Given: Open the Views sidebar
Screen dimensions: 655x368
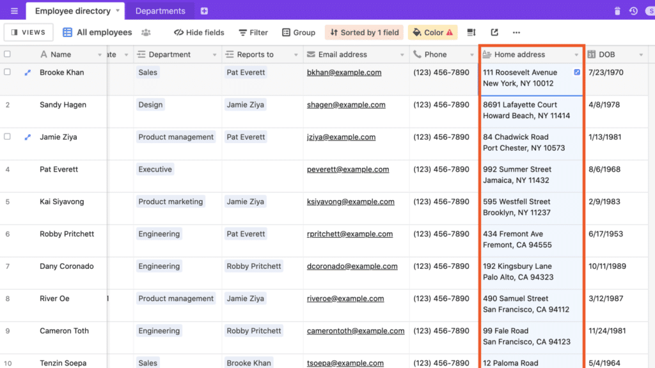Looking at the screenshot, I should (28, 32).
